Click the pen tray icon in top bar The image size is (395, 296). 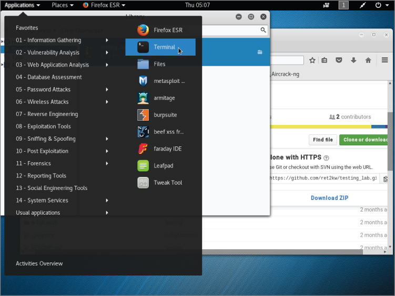pos(362,5)
